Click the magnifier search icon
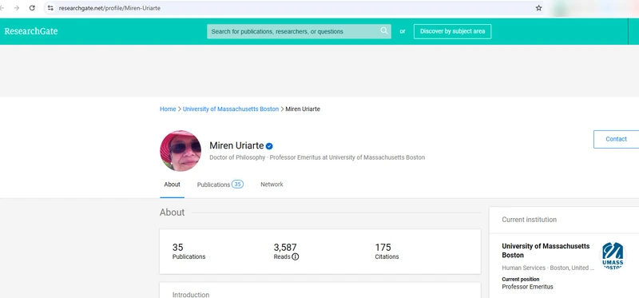The image size is (639, 298). (x=384, y=31)
